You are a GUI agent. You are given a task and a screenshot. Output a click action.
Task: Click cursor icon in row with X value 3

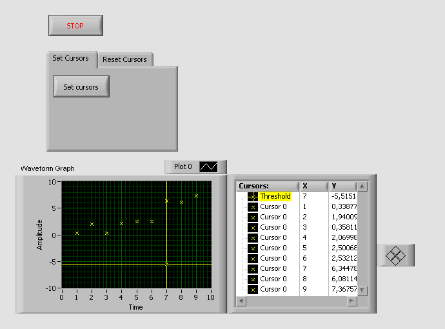click(253, 228)
